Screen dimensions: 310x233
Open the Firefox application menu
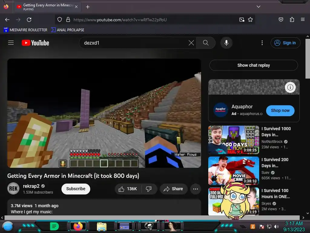click(303, 19)
